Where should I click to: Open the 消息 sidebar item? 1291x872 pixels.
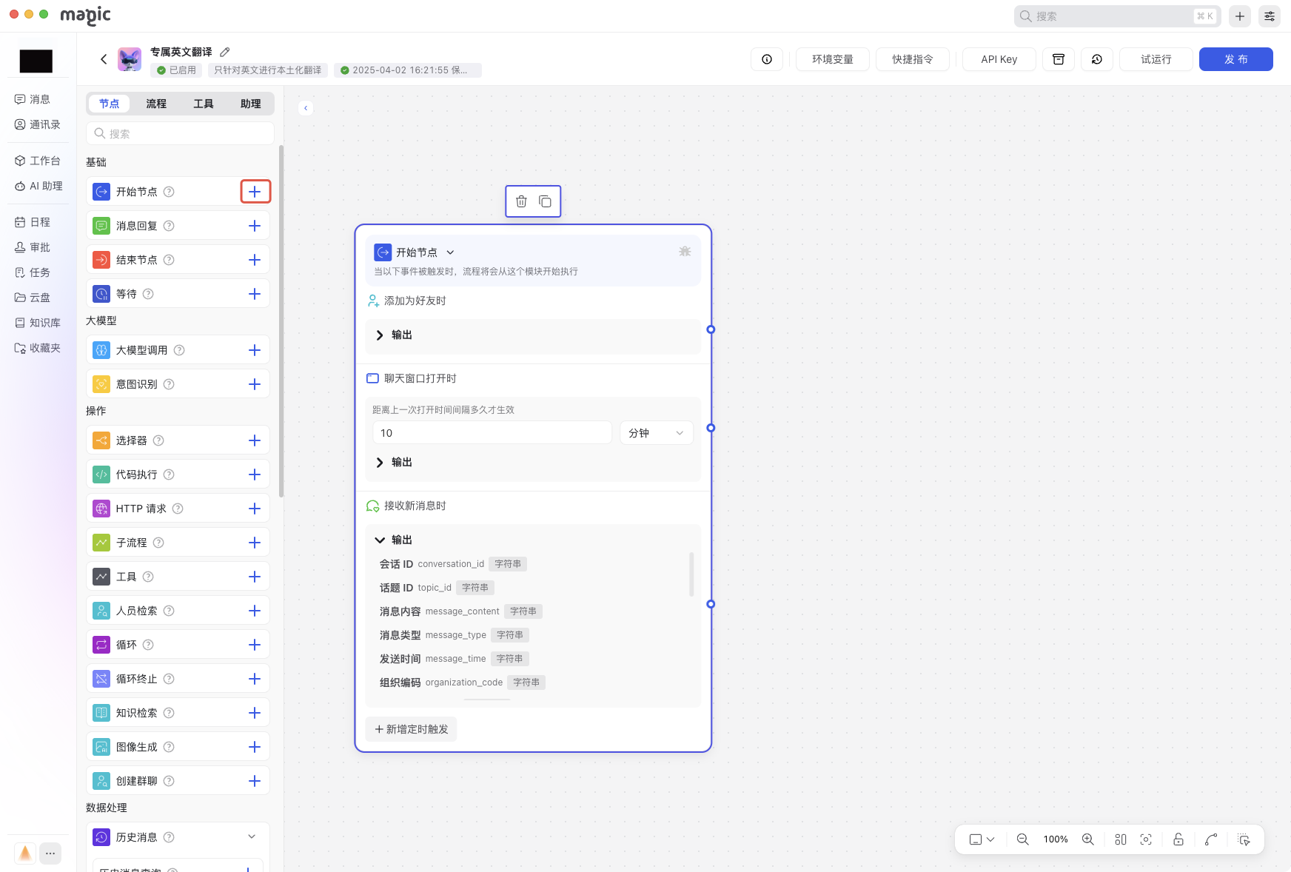pyautogui.click(x=33, y=99)
